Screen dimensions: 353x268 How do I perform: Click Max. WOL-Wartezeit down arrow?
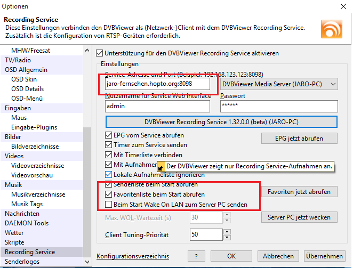tap(227, 220)
